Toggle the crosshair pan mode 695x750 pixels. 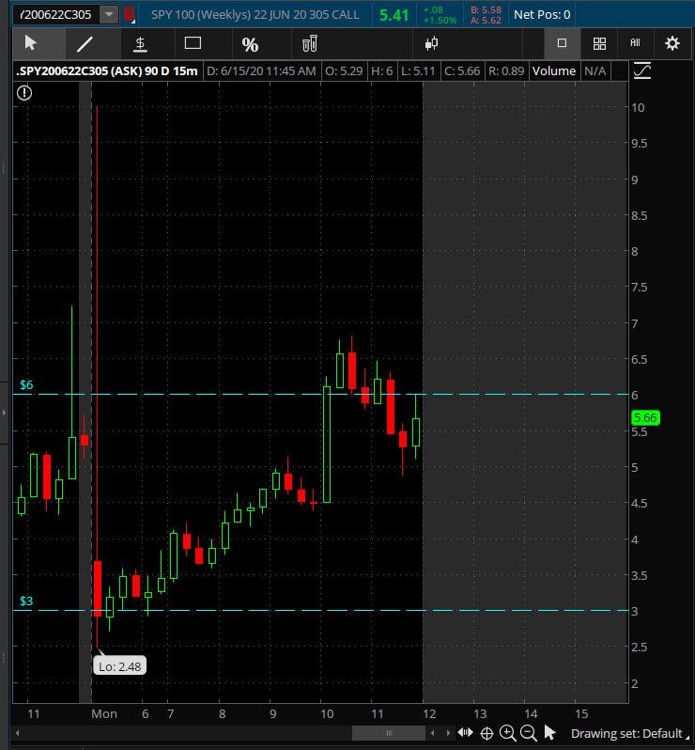[x=486, y=733]
